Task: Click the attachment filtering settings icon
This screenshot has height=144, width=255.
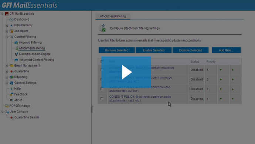Action: coord(103,28)
